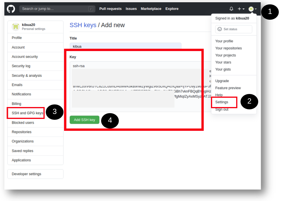Click kibua20 avatar in sidebar header
This screenshot has width=284, height=201.
click(x=16, y=27)
